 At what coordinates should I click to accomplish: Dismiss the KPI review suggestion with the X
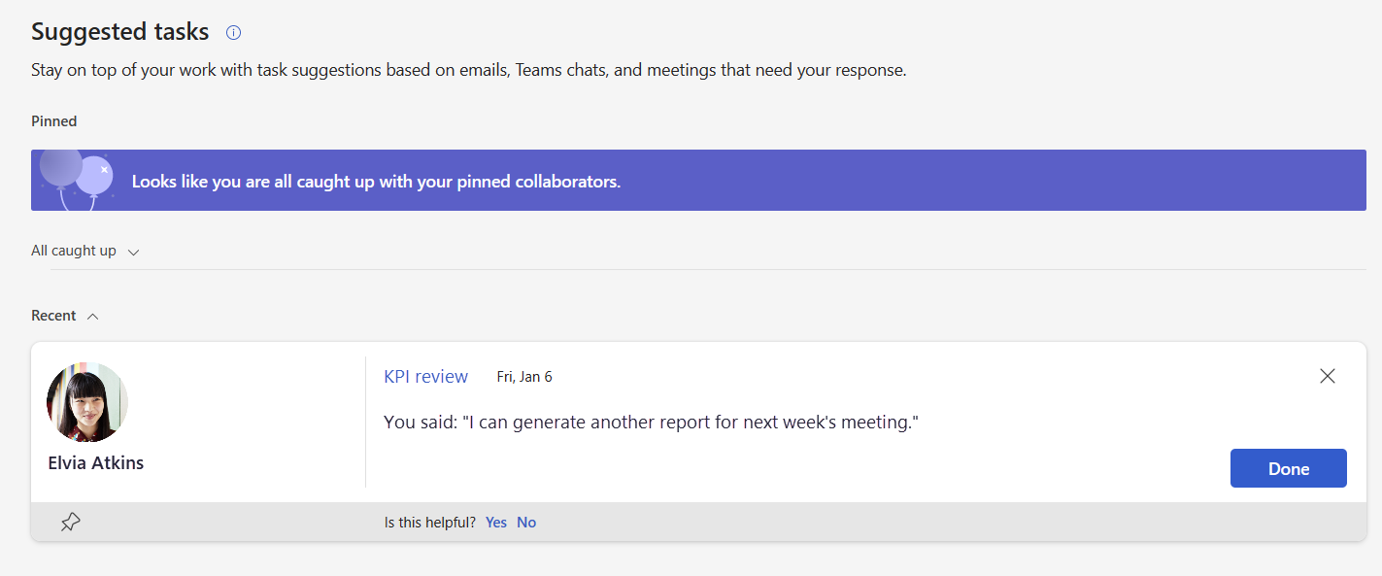click(1327, 376)
